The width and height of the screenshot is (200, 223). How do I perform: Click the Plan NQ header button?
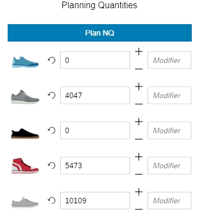point(99,33)
